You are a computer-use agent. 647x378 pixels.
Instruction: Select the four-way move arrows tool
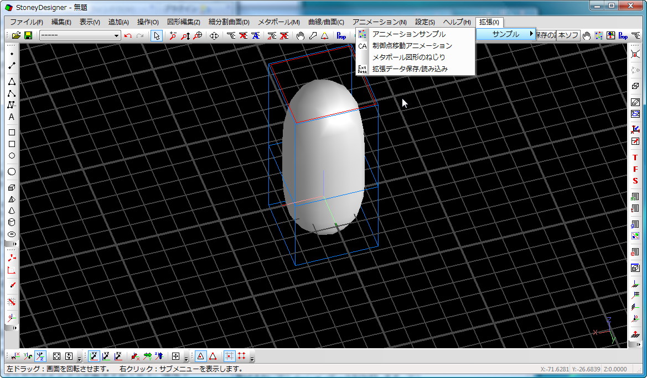(x=214, y=36)
